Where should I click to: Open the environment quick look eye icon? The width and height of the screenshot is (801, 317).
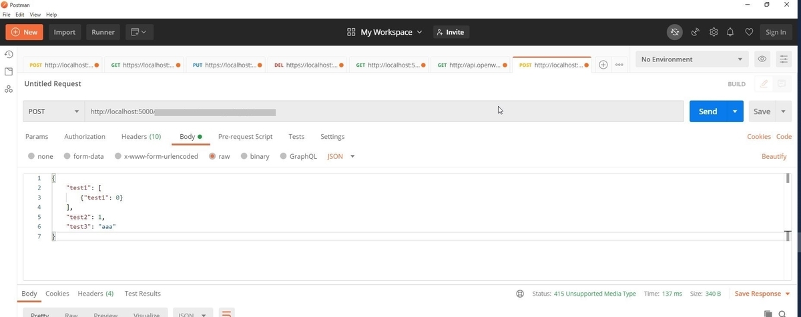(762, 59)
